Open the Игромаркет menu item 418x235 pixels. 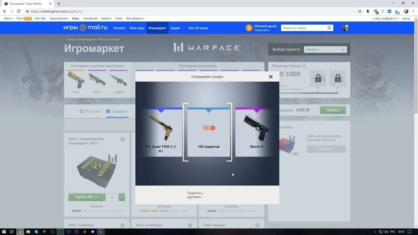(157, 28)
